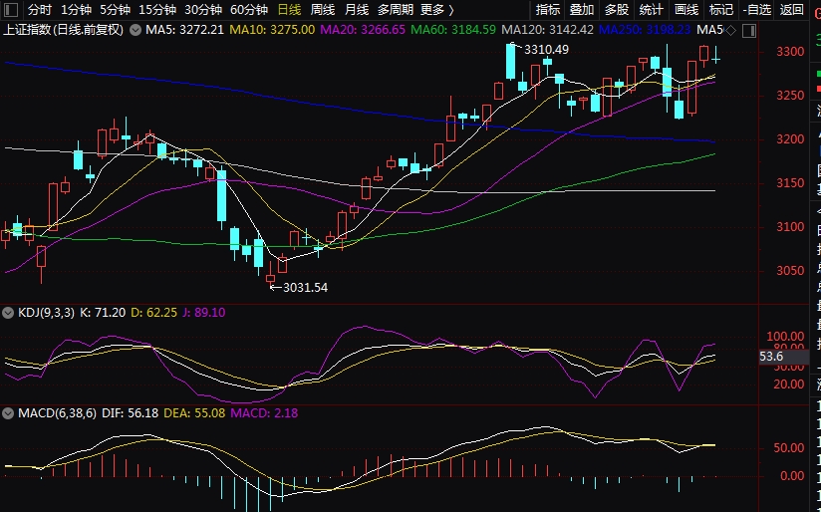Open the 多周期 multi-period view

point(396,10)
